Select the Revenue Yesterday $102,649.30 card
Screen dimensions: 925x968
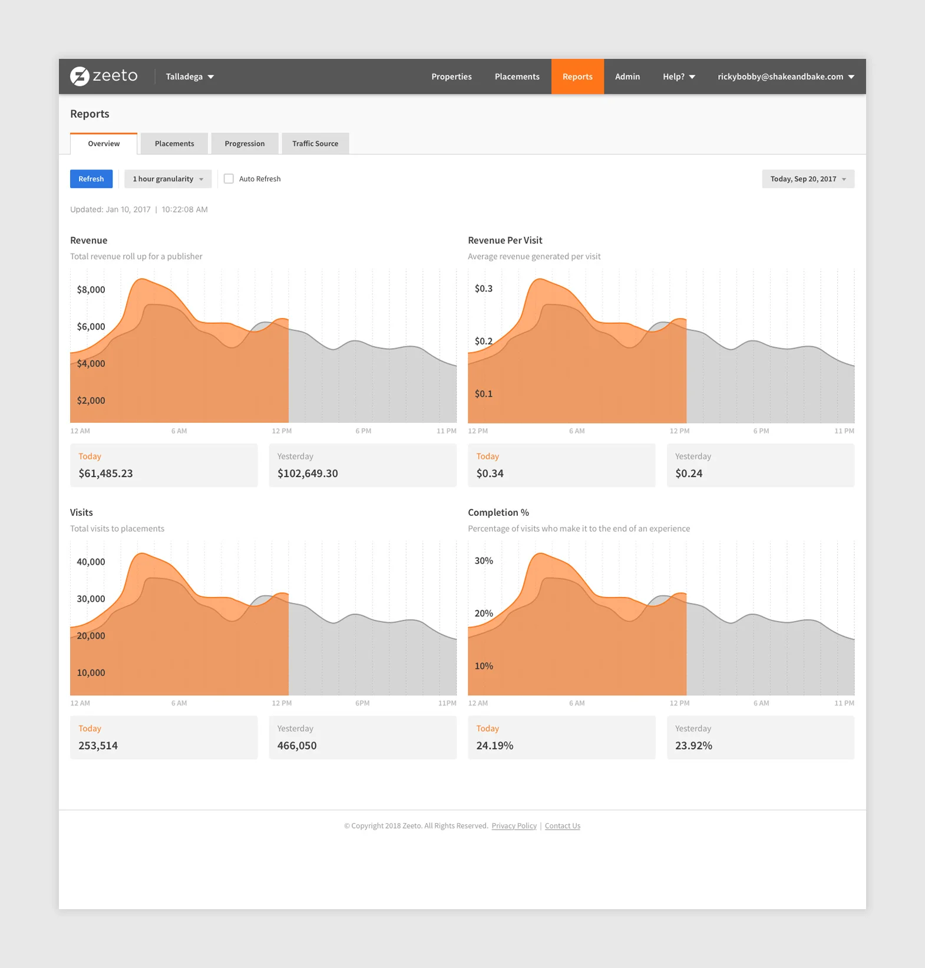(363, 465)
